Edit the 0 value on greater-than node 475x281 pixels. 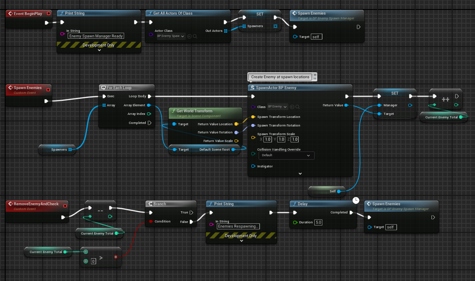[93, 261]
